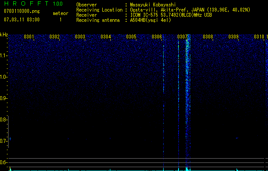Click the Observer label in the header

tap(86, 5)
